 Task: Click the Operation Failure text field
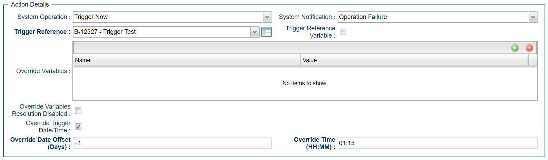(433, 17)
